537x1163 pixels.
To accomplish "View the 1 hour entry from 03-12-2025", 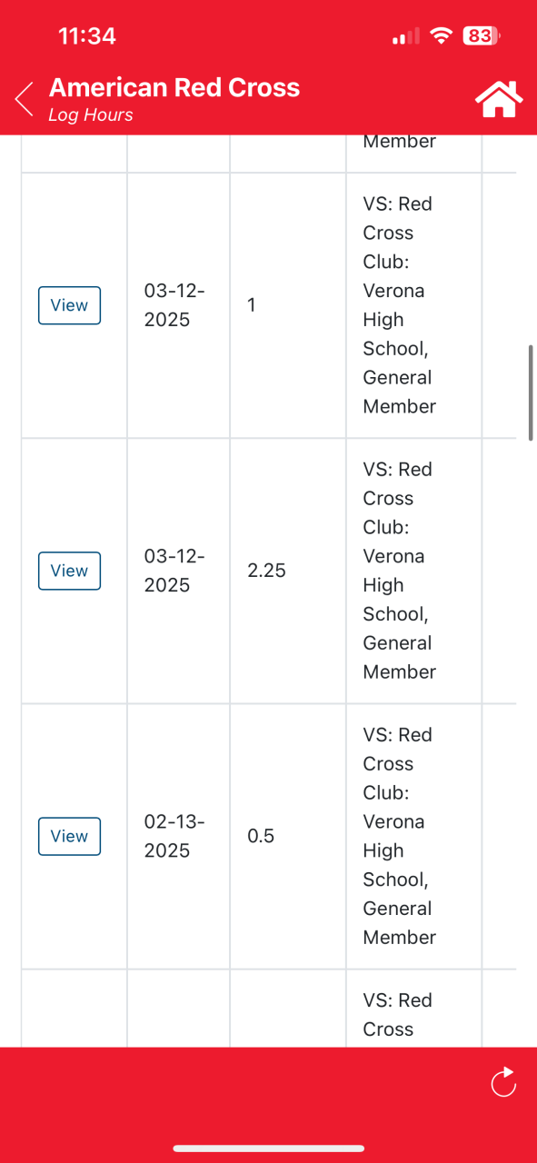I will coord(69,305).
